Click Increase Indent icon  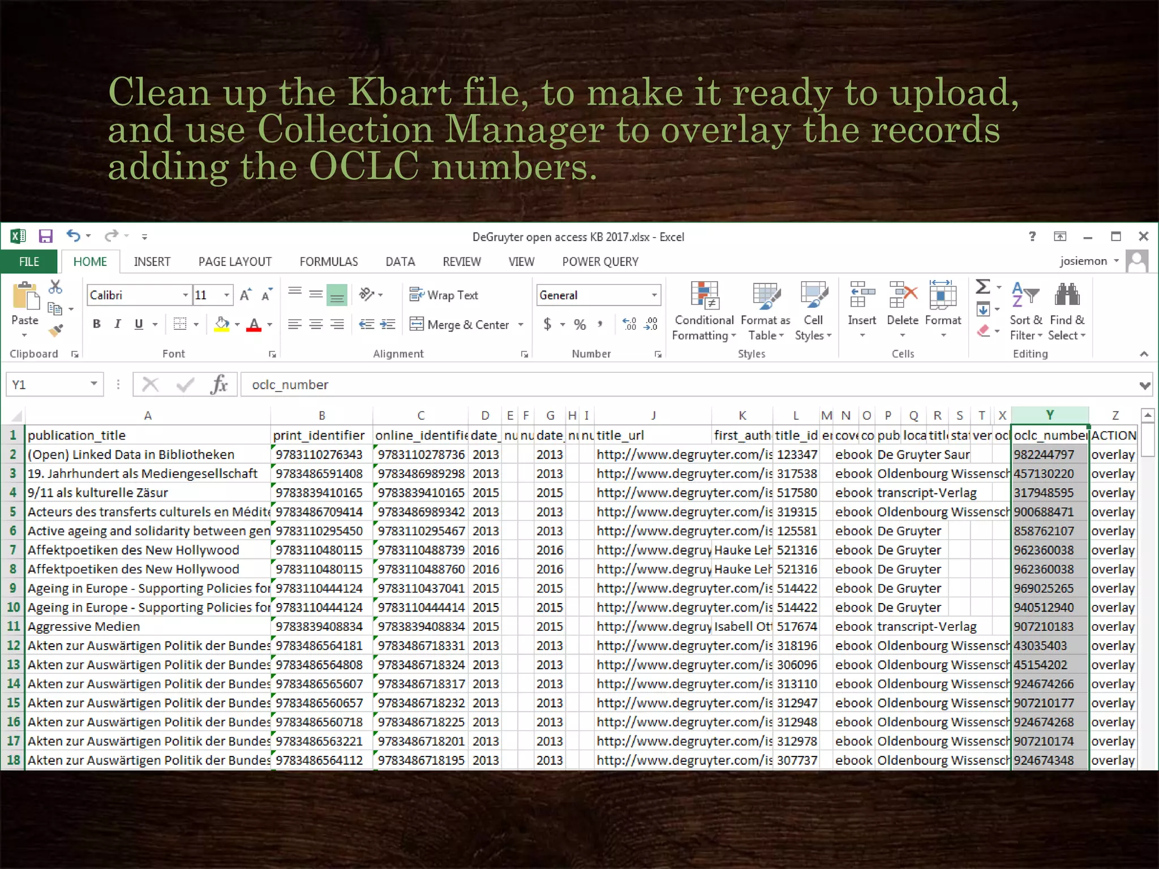coord(388,324)
